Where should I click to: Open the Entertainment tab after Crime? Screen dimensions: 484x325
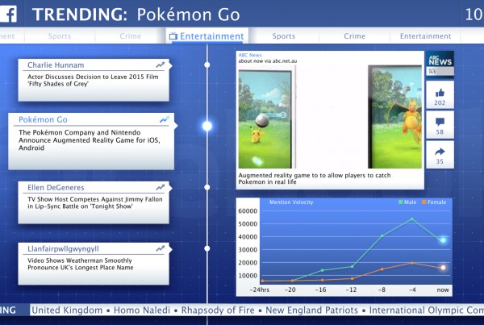point(425,36)
